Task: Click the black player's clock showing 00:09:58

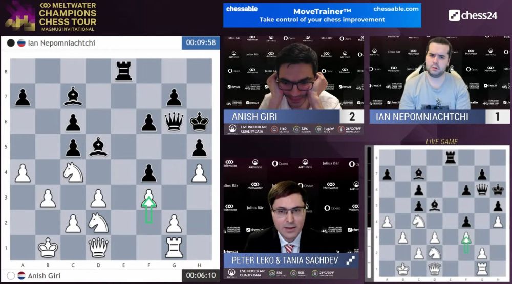Action: click(201, 43)
